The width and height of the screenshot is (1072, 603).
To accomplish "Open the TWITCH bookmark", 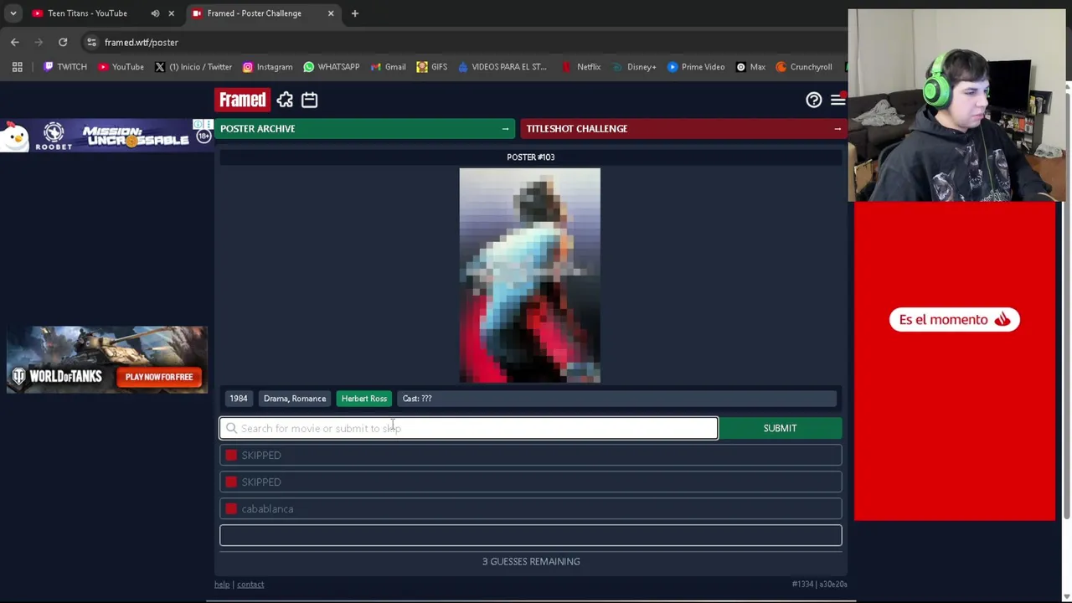I will [x=64, y=67].
